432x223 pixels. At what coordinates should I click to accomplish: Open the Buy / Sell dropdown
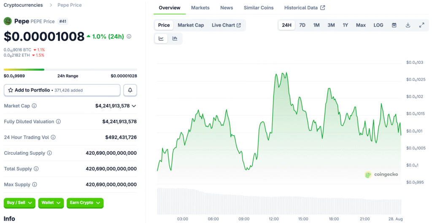(x=19, y=203)
